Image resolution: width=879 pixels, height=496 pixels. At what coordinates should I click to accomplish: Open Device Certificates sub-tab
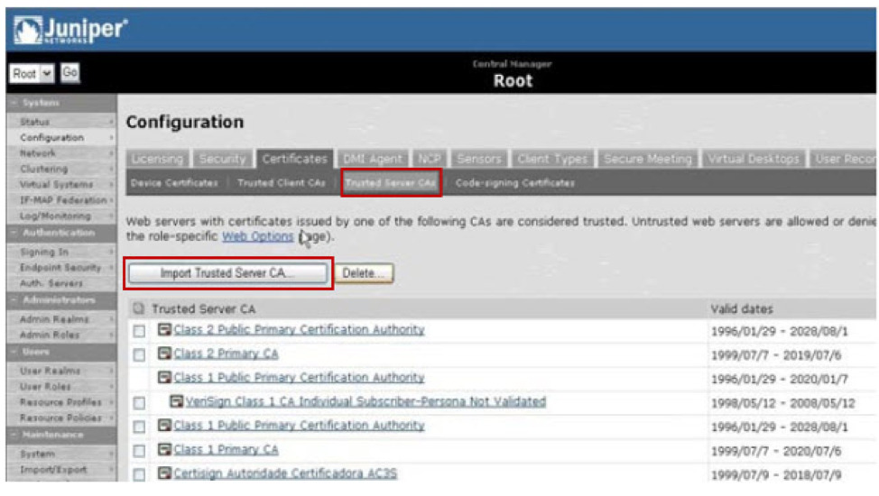pyautogui.click(x=174, y=183)
